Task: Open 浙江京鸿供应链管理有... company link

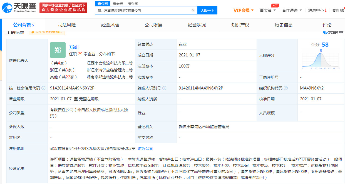Action: [x=110, y=70]
